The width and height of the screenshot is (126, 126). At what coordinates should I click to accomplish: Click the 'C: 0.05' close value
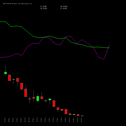click(44, 7)
